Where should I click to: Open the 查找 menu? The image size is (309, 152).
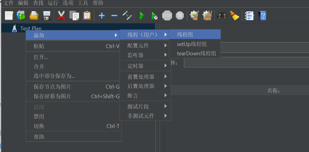[x=38, y=3]
